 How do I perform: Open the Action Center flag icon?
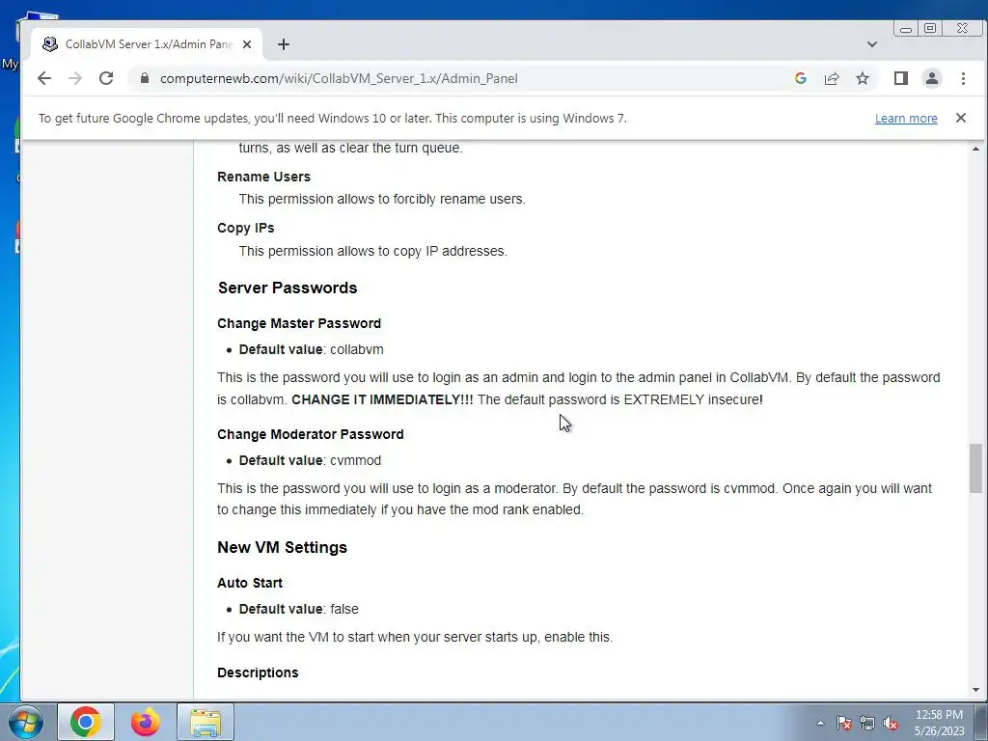tap(844, 723)
